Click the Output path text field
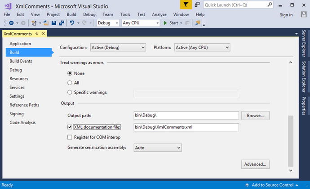This screenshot has height=189, width=310. [x=186, y=115]
